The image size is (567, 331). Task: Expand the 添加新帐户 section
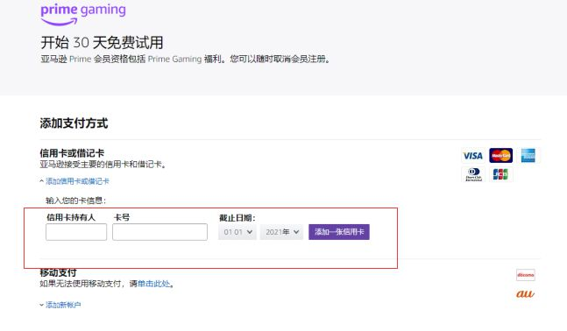(60, 305)
